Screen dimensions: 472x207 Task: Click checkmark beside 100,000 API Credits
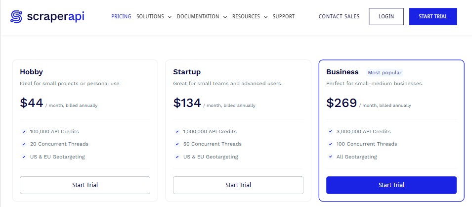[24, 132]
